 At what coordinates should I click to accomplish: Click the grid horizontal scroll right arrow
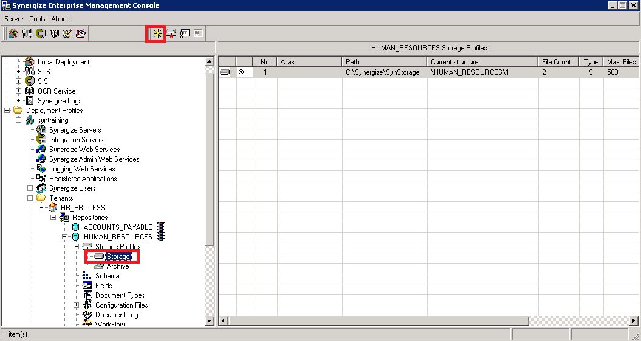[x=634, y=320]
